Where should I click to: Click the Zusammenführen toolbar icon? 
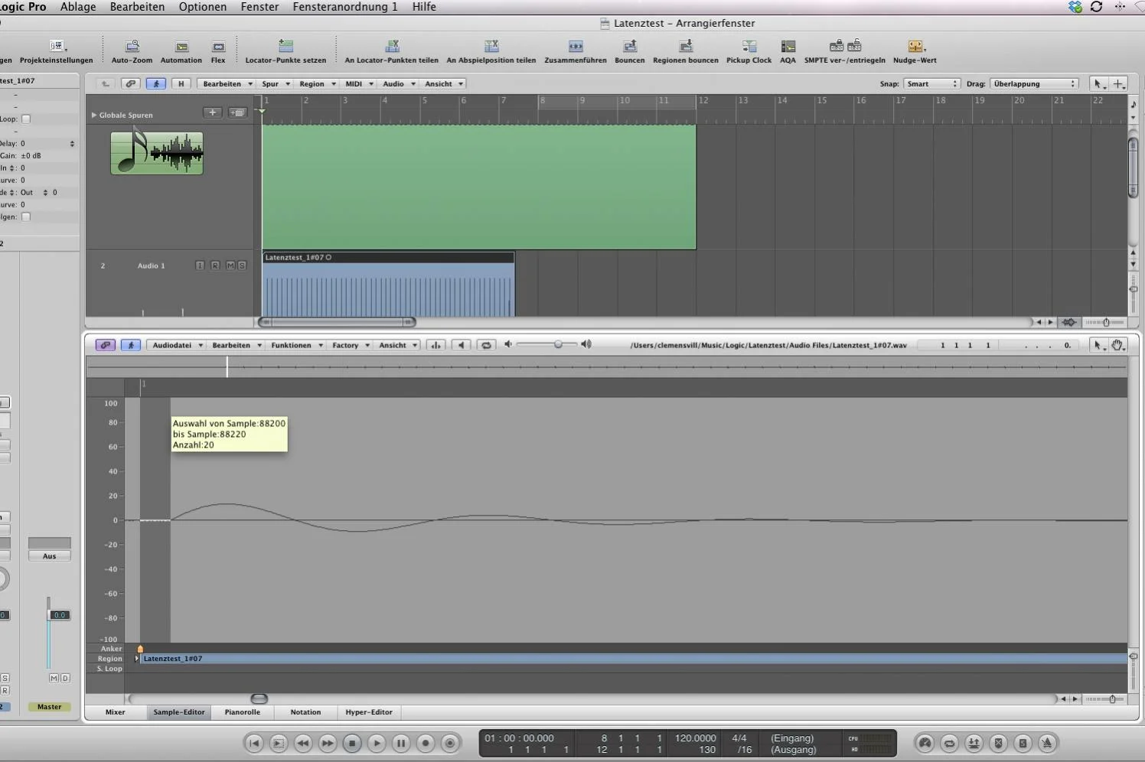[x=576, y=47]
